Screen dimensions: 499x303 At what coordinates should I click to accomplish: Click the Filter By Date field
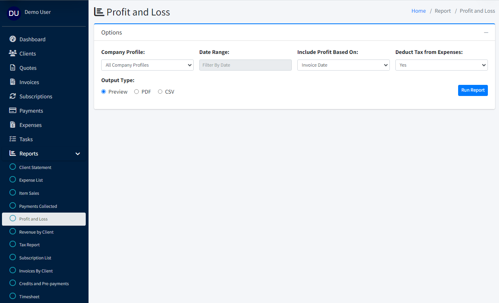click(x=245, y=65)
